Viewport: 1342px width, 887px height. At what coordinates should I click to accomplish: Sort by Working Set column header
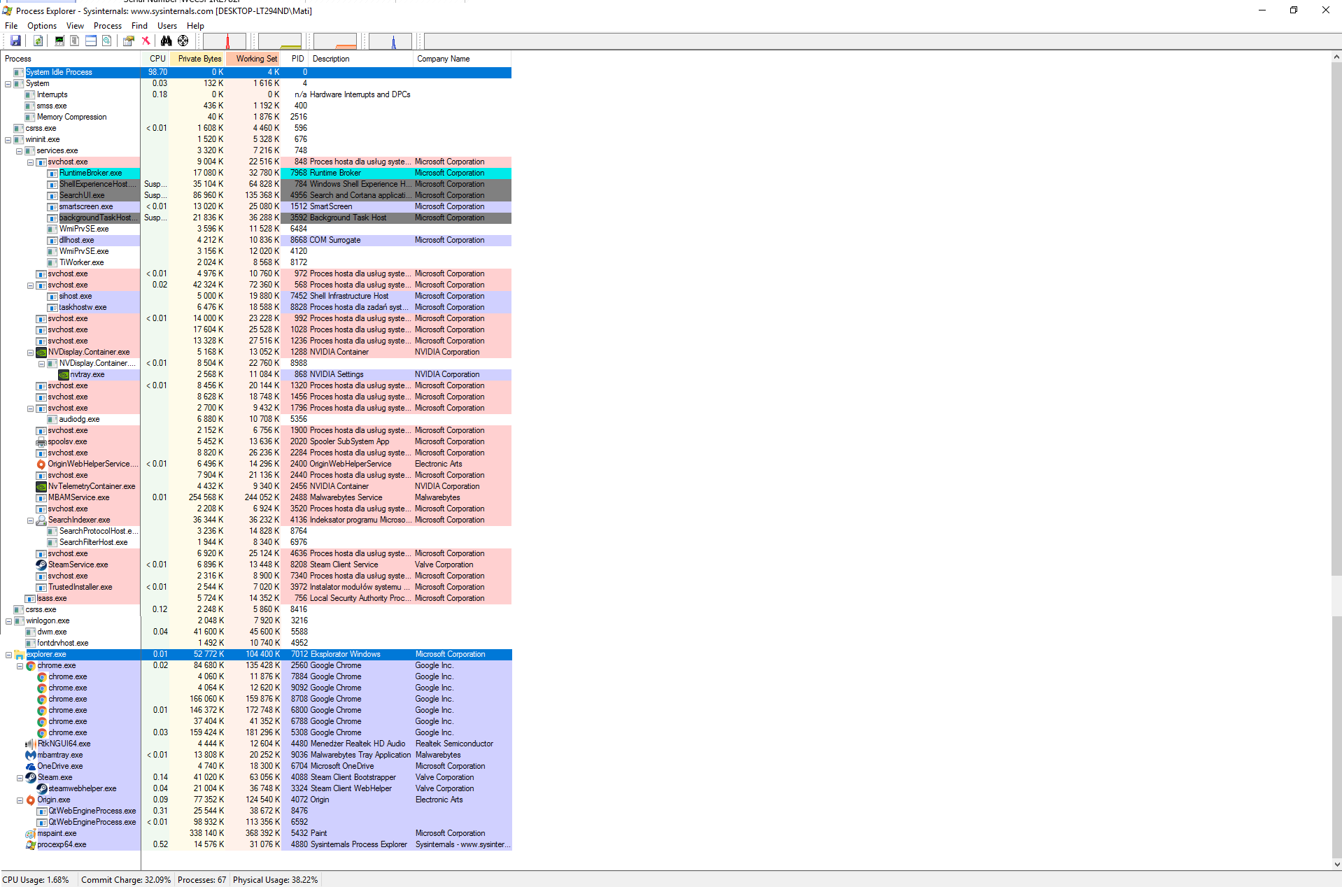point(254,59)
